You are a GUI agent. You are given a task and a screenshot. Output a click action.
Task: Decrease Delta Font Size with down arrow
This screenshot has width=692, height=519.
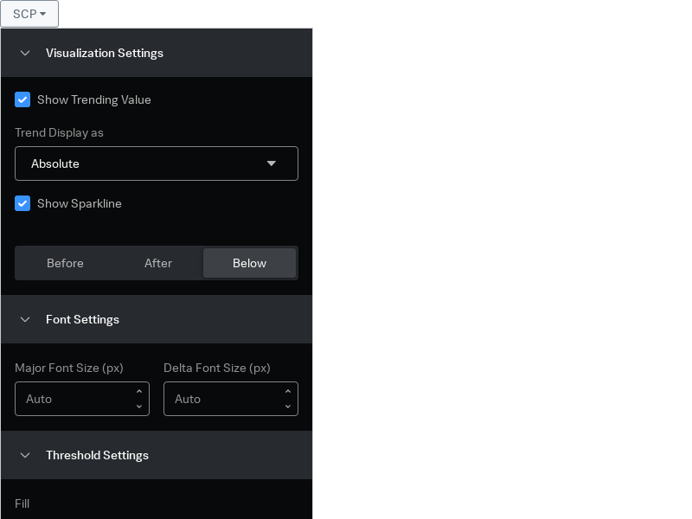pyautogui.click(x=287, y=406)
